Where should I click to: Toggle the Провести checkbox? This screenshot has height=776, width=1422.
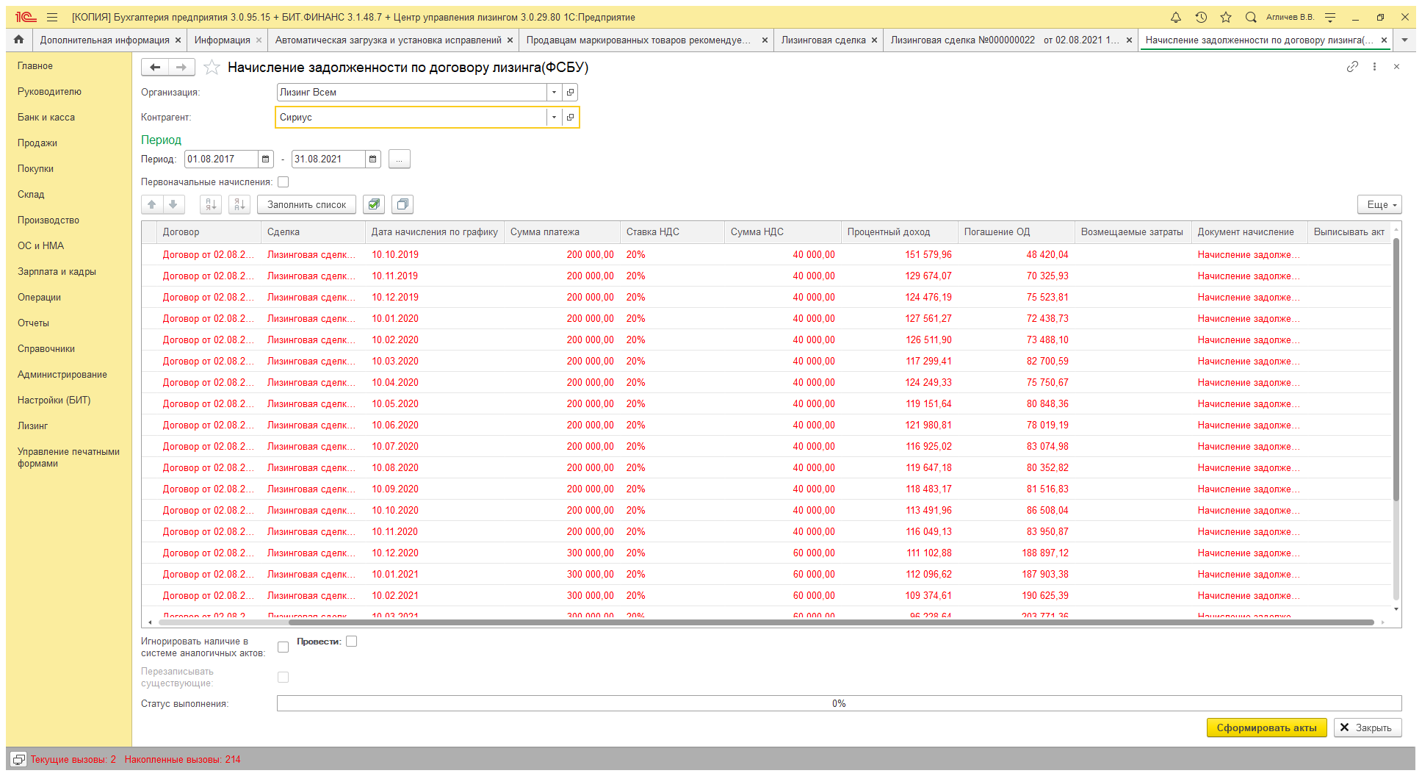(x=352, y=642)
